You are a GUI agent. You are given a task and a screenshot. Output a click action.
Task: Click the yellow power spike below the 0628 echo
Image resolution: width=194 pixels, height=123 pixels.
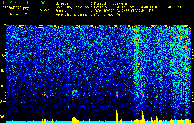tap(143, 117)
